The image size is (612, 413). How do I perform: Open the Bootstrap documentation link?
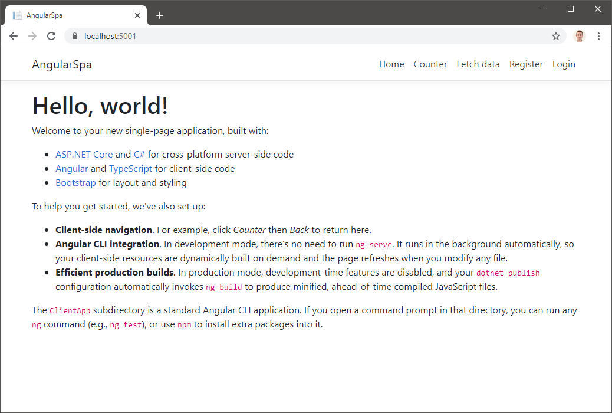[75, 182]
